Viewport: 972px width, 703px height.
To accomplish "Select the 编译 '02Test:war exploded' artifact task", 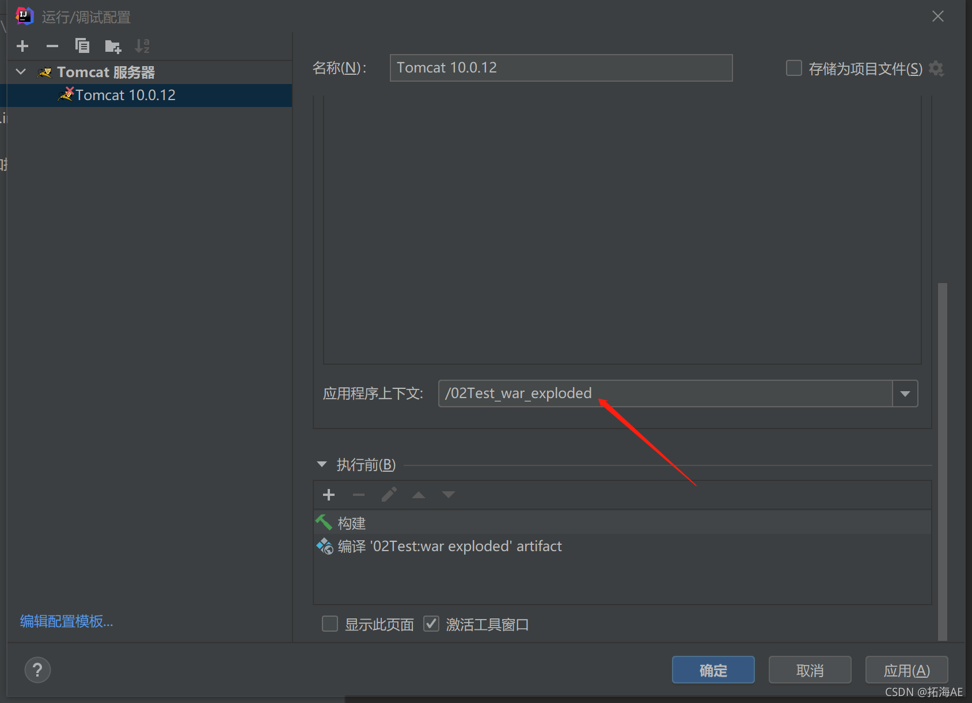I will click(622, 546).
